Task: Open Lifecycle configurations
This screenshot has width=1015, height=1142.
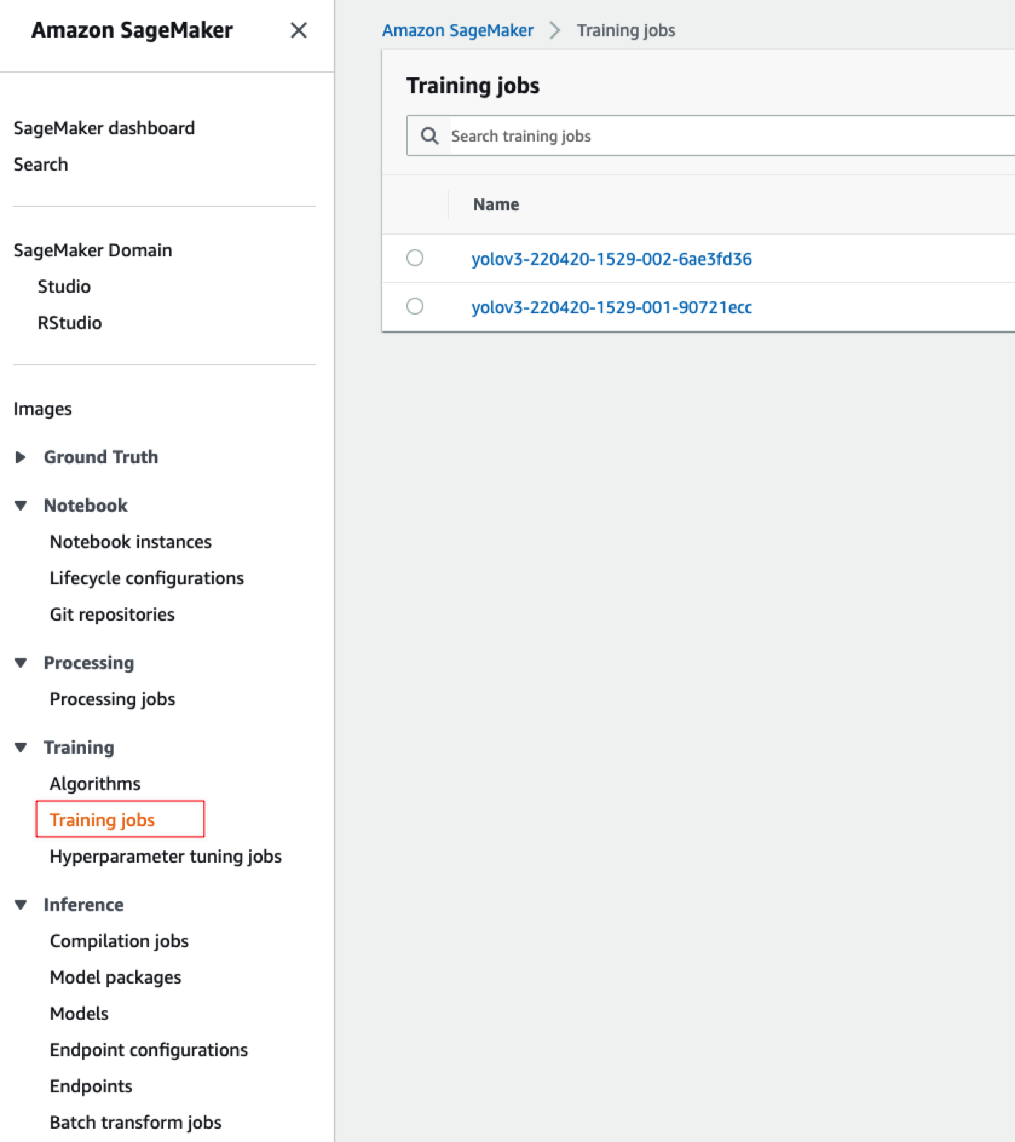Action: (147, 578)
